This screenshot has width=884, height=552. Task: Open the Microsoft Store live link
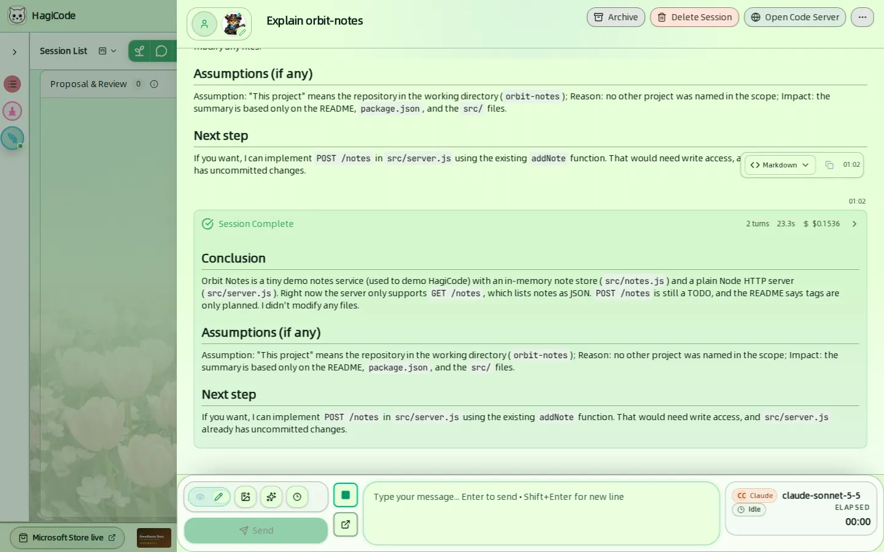tap(68, 538)
